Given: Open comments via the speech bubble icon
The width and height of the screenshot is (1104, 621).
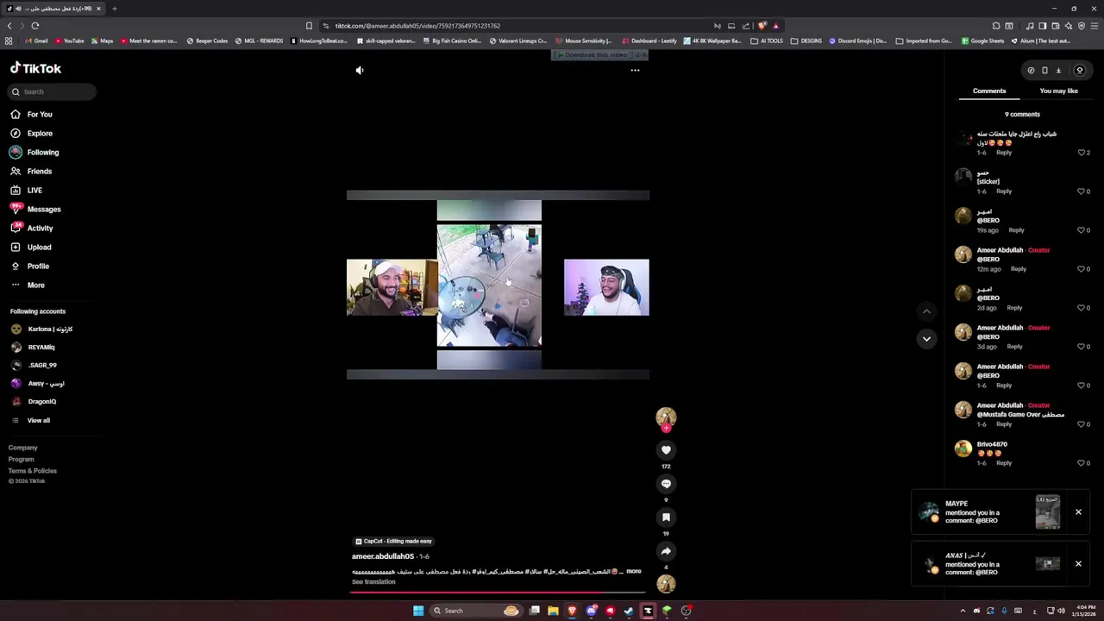Looking at the screenshot, I should click(x=666, y=484).
